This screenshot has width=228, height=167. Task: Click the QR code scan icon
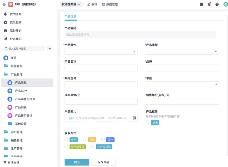point(134,118)
